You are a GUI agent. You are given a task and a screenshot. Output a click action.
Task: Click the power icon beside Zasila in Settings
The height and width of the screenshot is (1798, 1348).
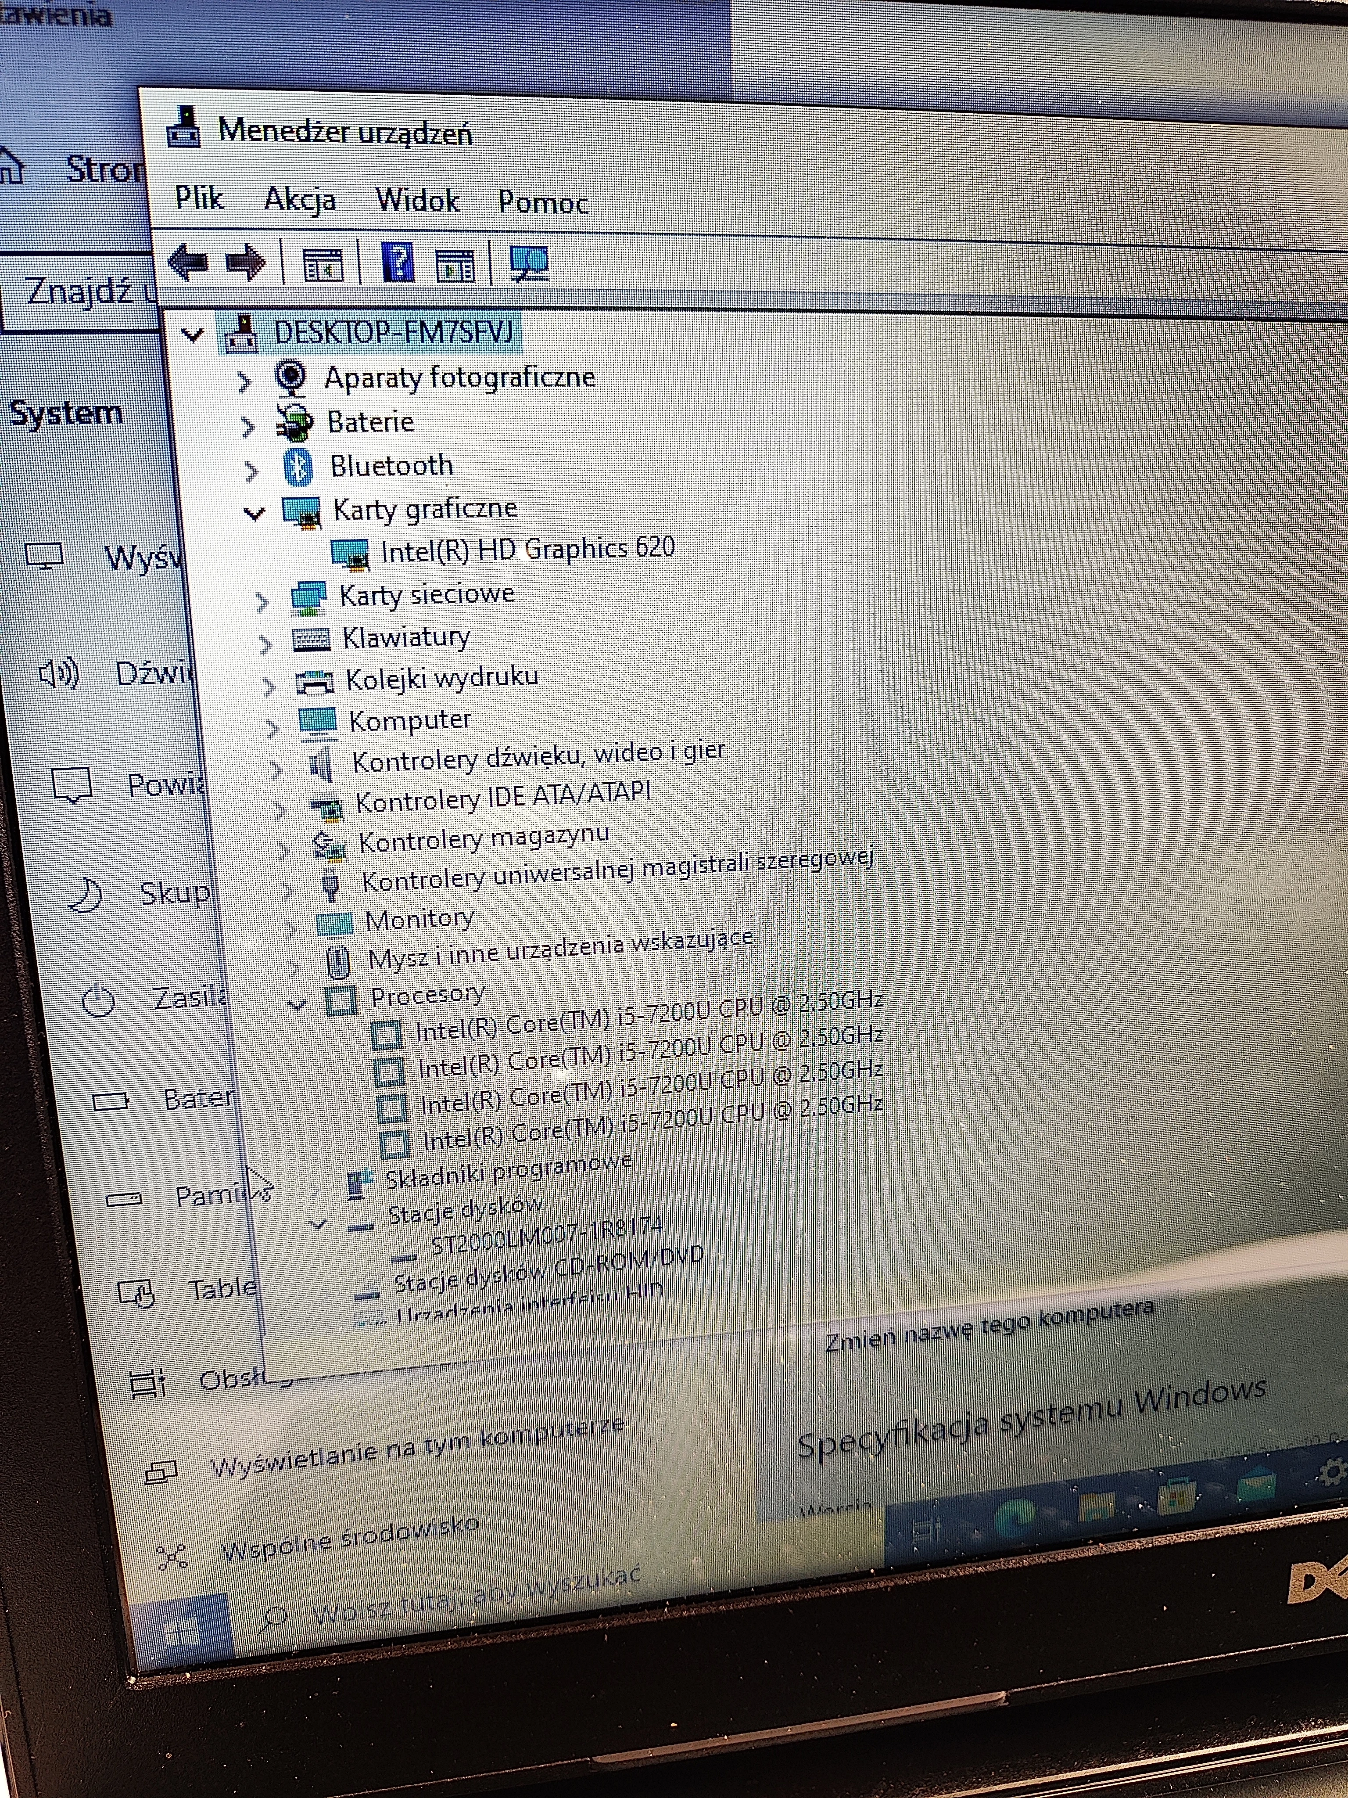click(x=98, y=1000)
